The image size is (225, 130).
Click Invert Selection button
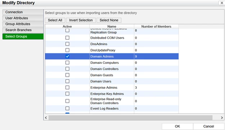click(81, 20)
